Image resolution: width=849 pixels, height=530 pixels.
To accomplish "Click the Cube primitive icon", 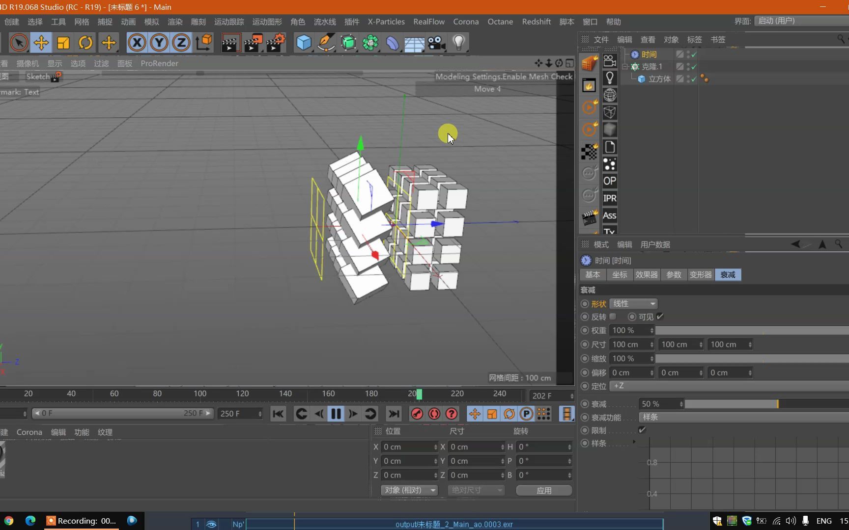I will pos(304,43).
